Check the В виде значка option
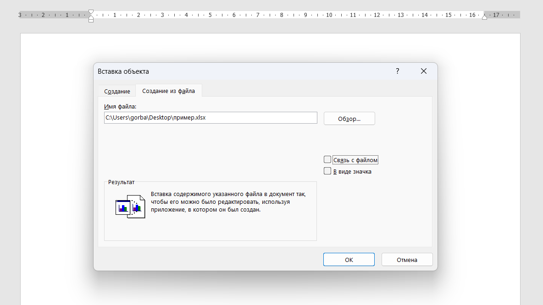Screen dimensions: 543x305 327,171
